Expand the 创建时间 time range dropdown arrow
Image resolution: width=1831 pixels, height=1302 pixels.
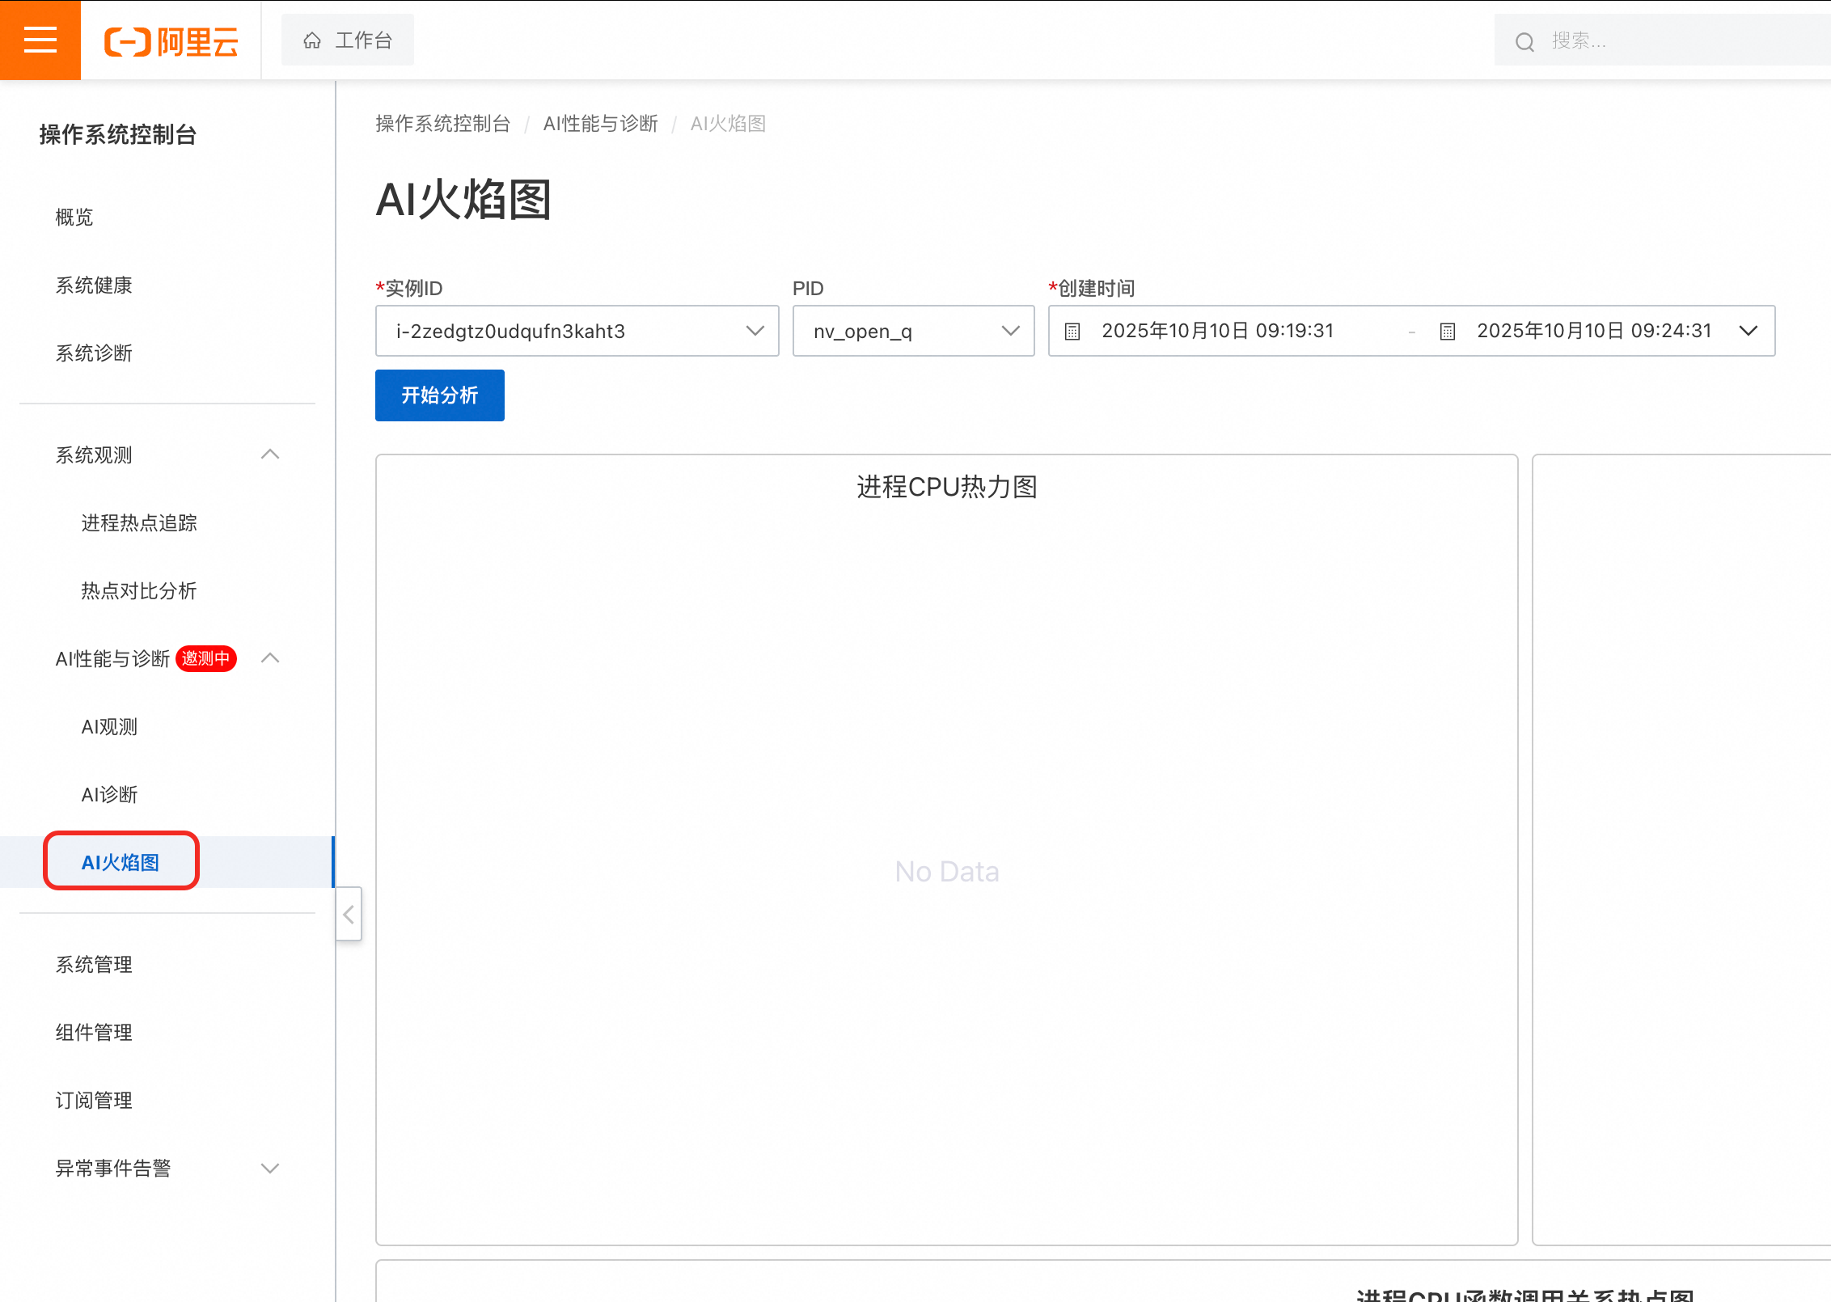point(1749,331)
